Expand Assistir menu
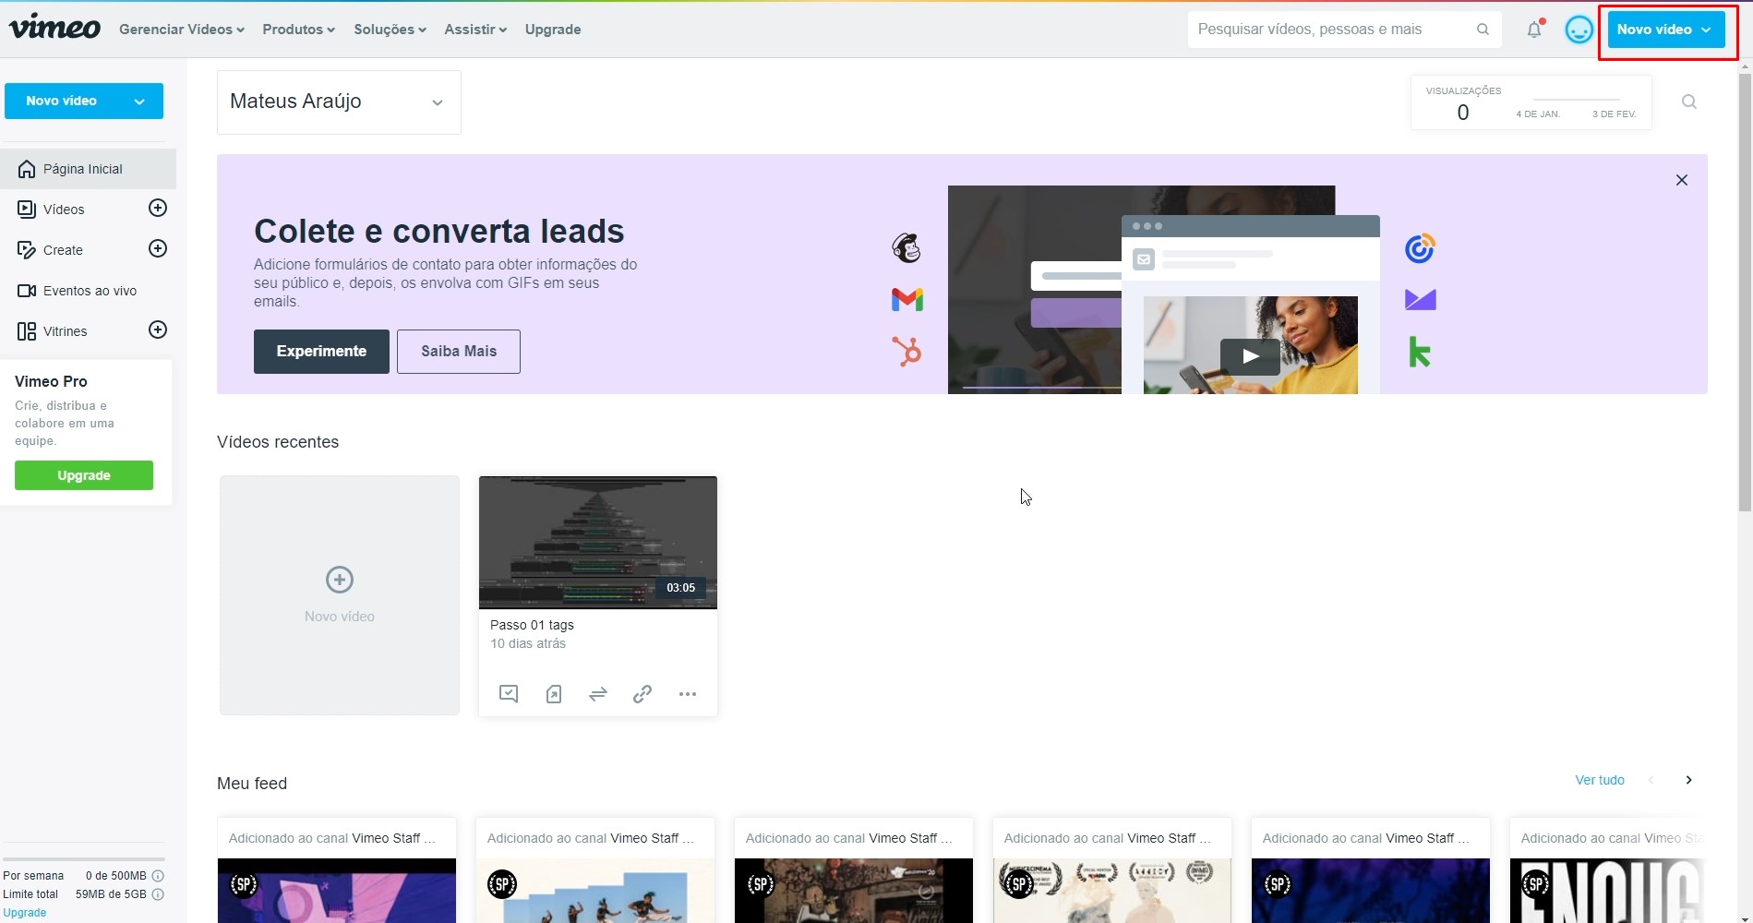The height and width of the screenshot is (923, 1753). (x=475, y=30)
